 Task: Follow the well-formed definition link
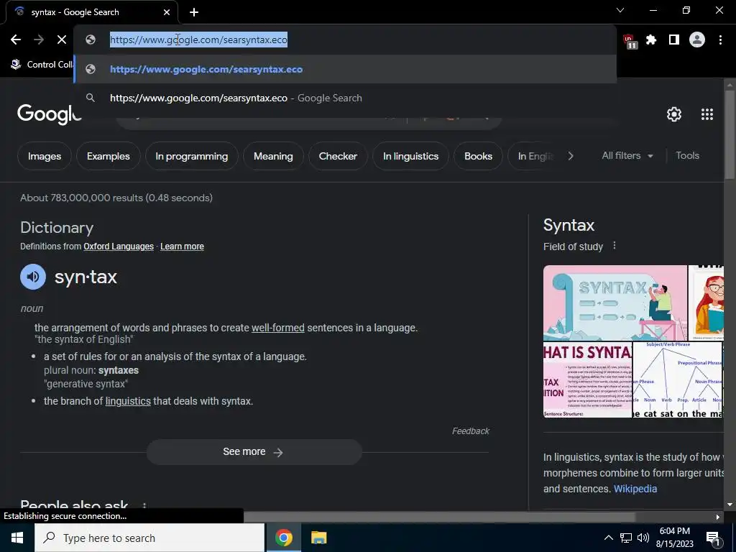pos(278,328)
